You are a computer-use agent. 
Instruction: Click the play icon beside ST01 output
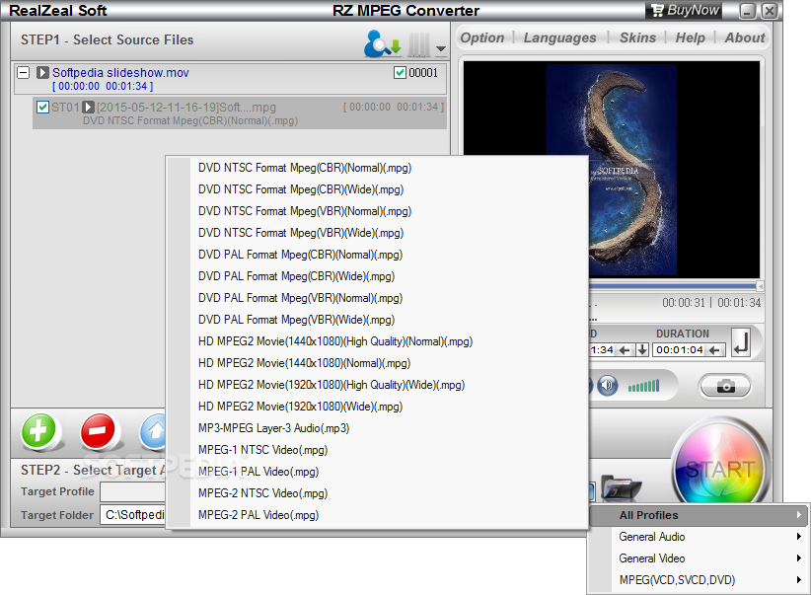(x=89, y=108)
